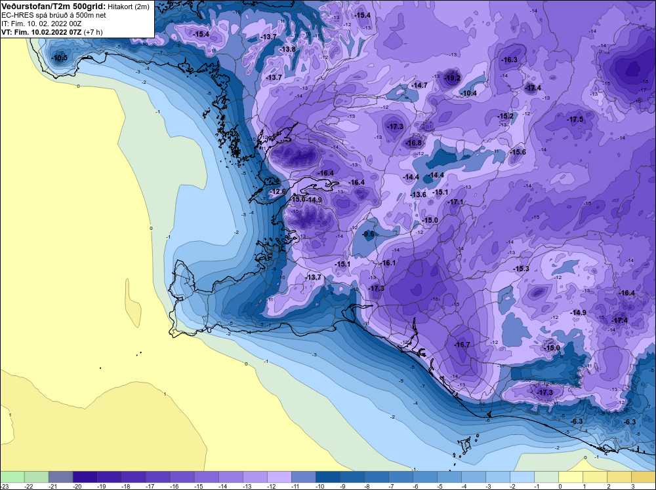Click the -15.6 temperature label on the map

point(518,152)
